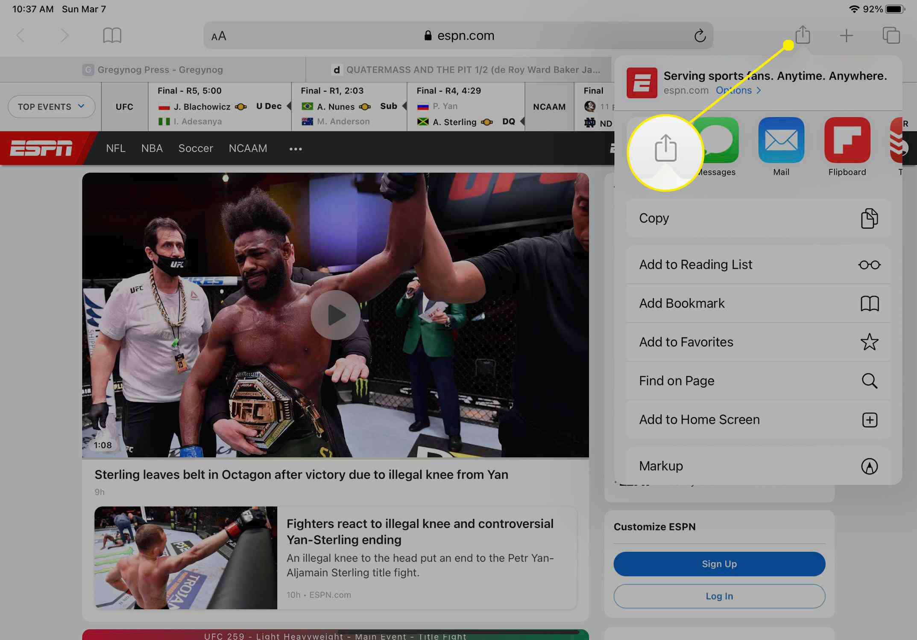Select the QUATERMASS AND THE PIT tab

(x=459, y=69)
